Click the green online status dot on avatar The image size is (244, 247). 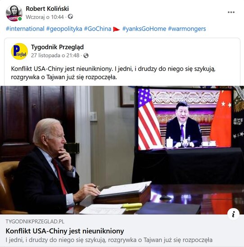(20, 19)
